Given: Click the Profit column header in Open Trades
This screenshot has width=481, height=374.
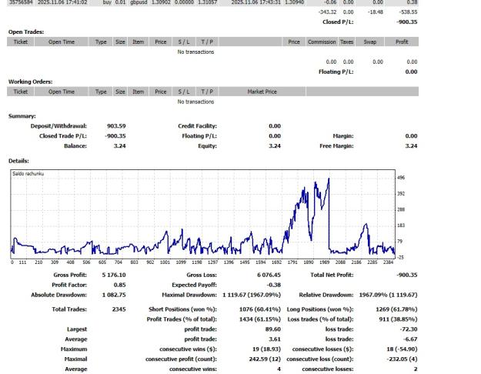Looking at the screenshot, I should pos(402,42).
